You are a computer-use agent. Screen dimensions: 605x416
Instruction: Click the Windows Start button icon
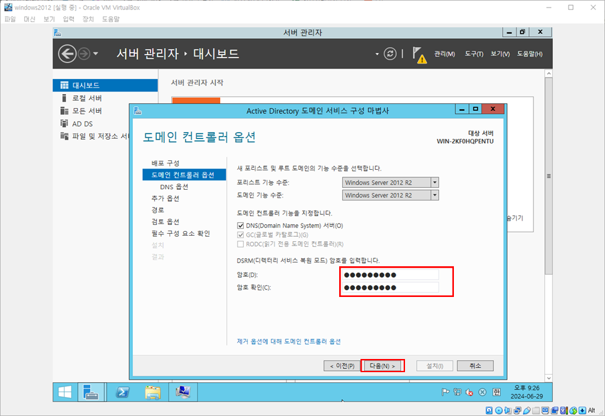coord(65,392)
